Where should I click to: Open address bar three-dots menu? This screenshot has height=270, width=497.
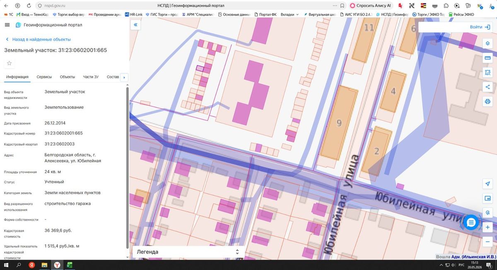pos(335,6)
